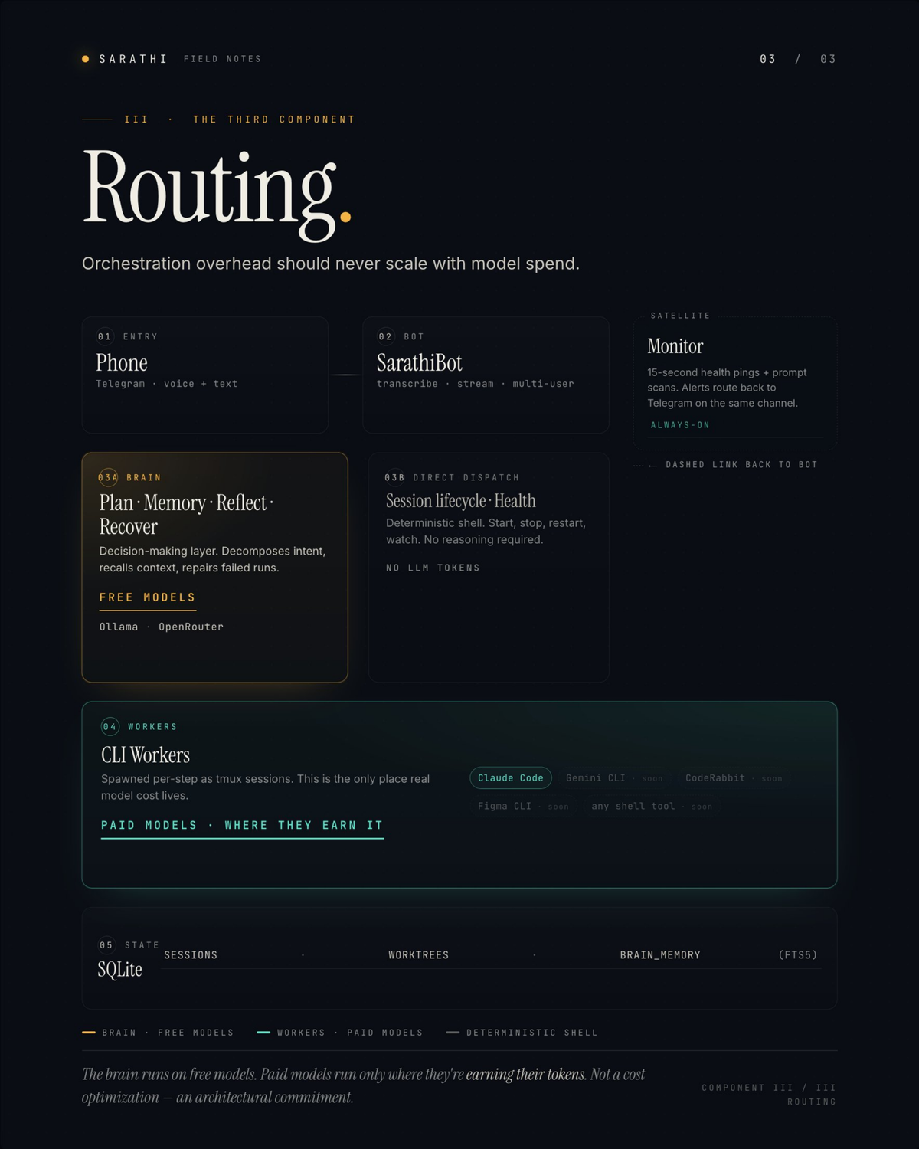Select the SarathiBot card title
This screenshot has width=919, height=1149.
point(420,362)
